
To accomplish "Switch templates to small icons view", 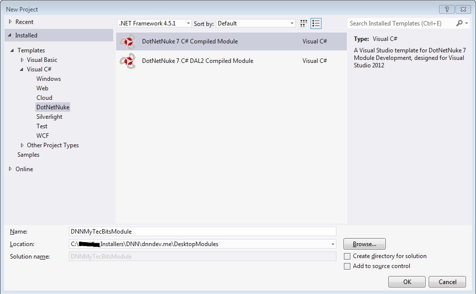I will pyautogui.click(x=303, y=23).
